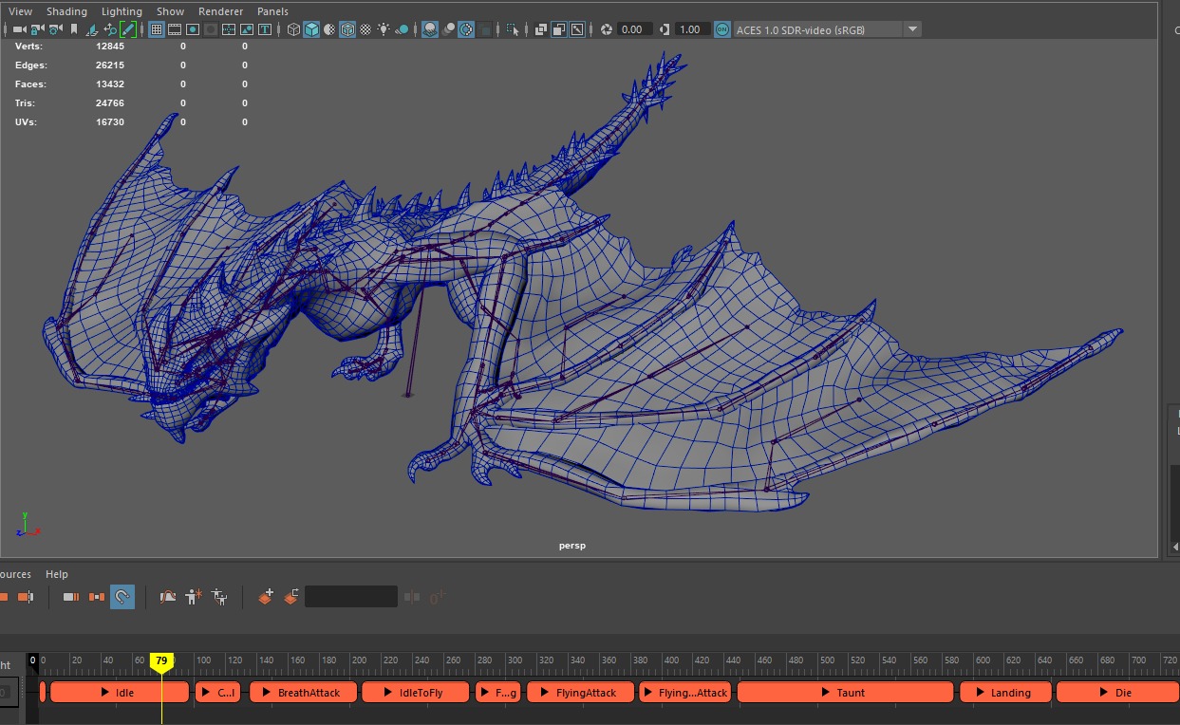Click the frame 79 playhead marker
The height and width of the screenshot is (725, 1180).
[x=161, y=661]
